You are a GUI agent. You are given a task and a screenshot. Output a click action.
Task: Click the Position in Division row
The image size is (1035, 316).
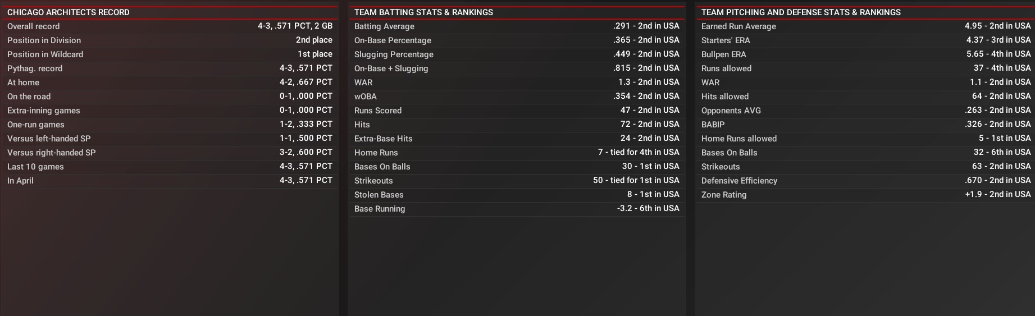[x=170, y=40]
